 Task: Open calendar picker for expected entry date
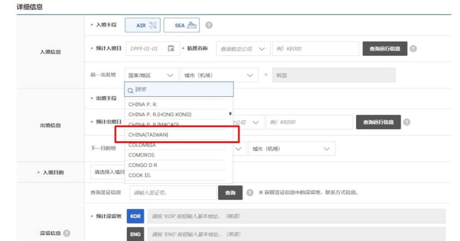[x=171, y=49]
